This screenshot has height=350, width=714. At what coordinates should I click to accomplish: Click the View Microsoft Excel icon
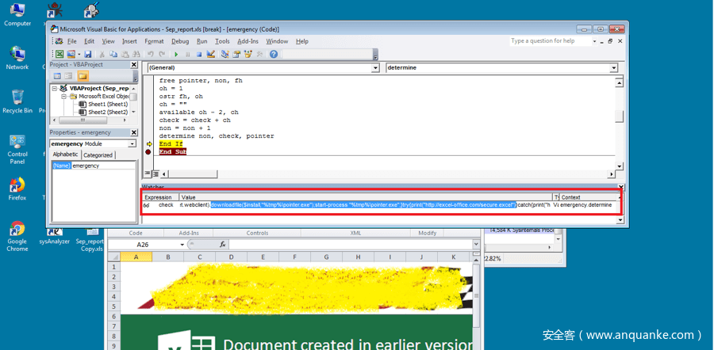pyautogui.click(x=59, y=54)
